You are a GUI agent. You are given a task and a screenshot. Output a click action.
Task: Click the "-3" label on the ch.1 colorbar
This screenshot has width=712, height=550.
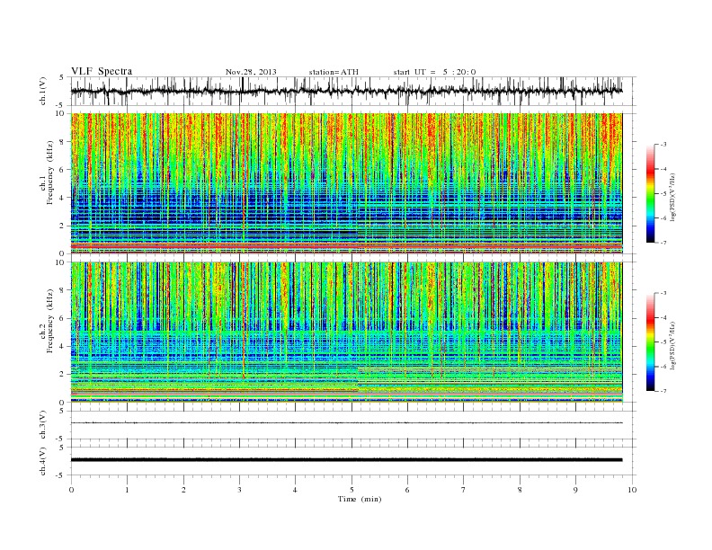tap(663, 145)
